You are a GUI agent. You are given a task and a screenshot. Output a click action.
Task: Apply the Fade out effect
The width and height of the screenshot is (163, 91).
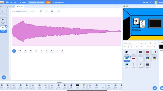tap(52, 51)
